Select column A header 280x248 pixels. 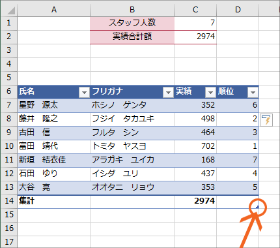pyautogui.click(x=54, y=10)
